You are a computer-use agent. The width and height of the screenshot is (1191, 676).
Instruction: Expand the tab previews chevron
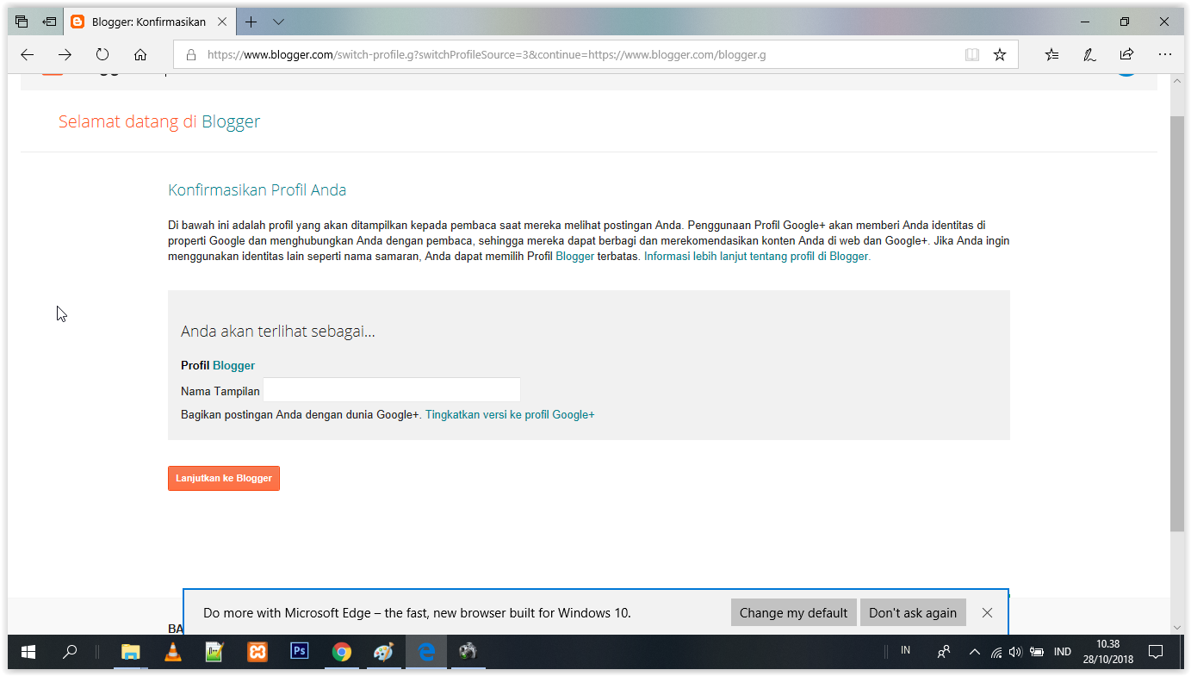coord(278,22)
